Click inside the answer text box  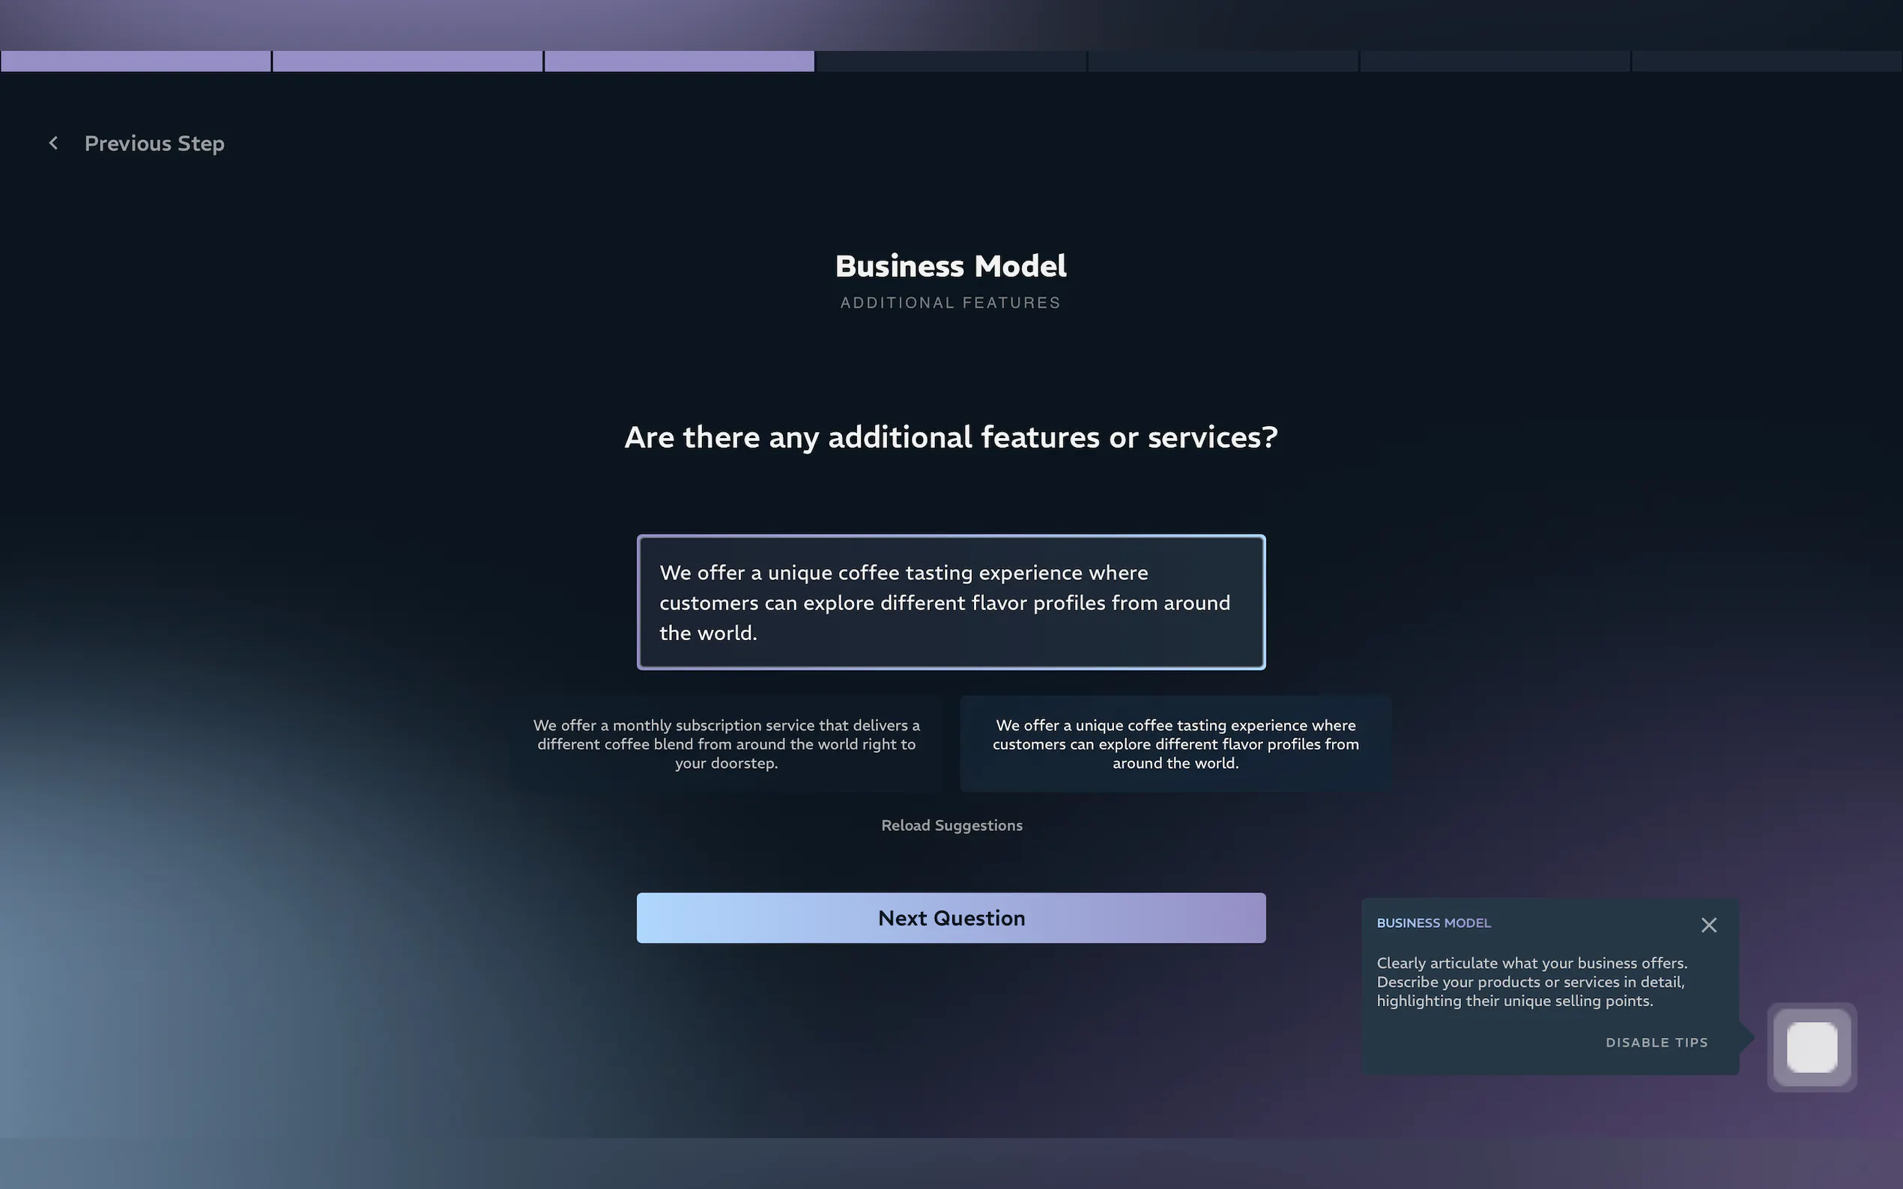pos(950,601)
